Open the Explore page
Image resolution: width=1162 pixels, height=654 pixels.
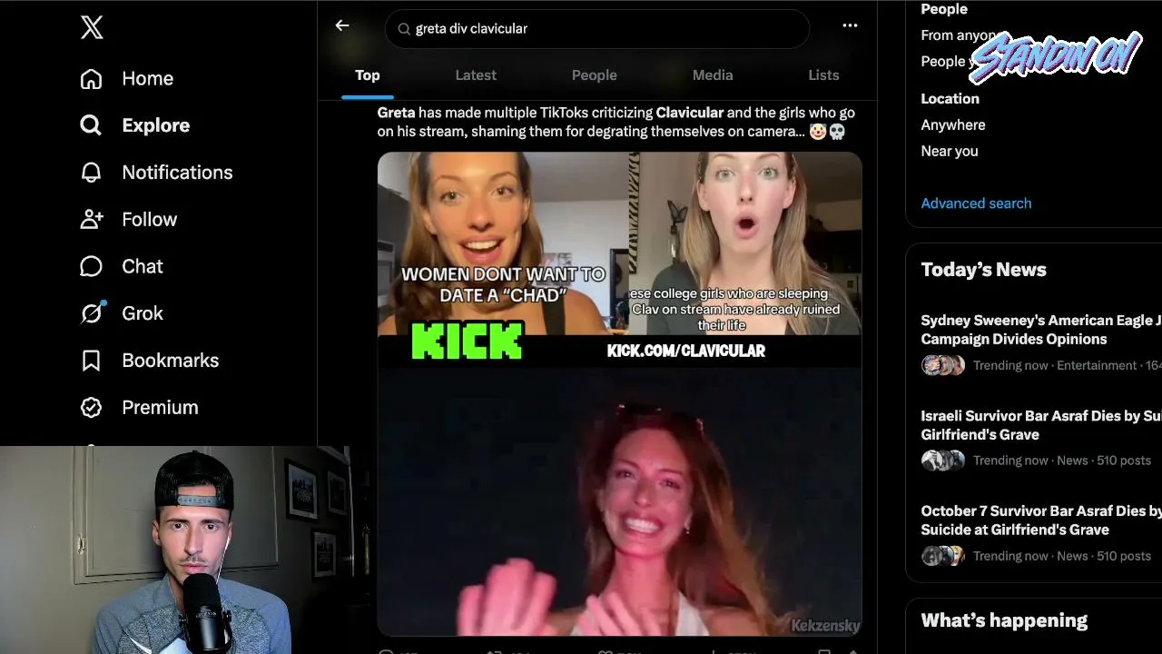click(134, 125)
